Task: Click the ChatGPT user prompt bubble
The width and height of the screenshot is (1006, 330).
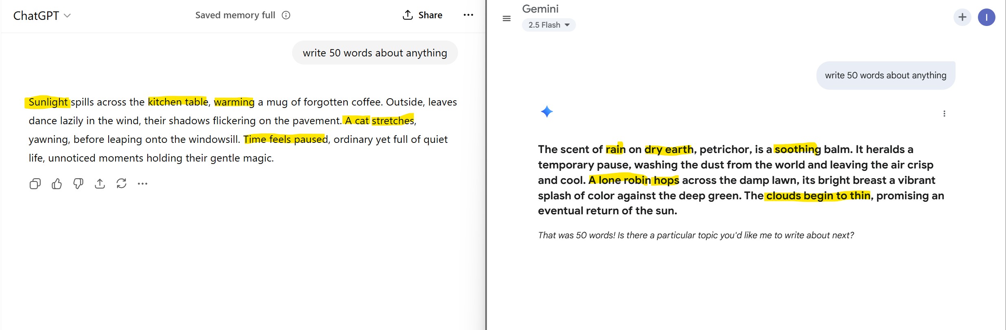Action: tap(375, 53)
